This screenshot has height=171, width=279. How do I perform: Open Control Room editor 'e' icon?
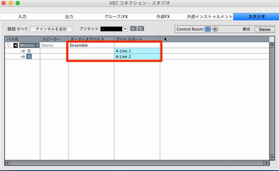pyautogui.click(x=215, y=29)
